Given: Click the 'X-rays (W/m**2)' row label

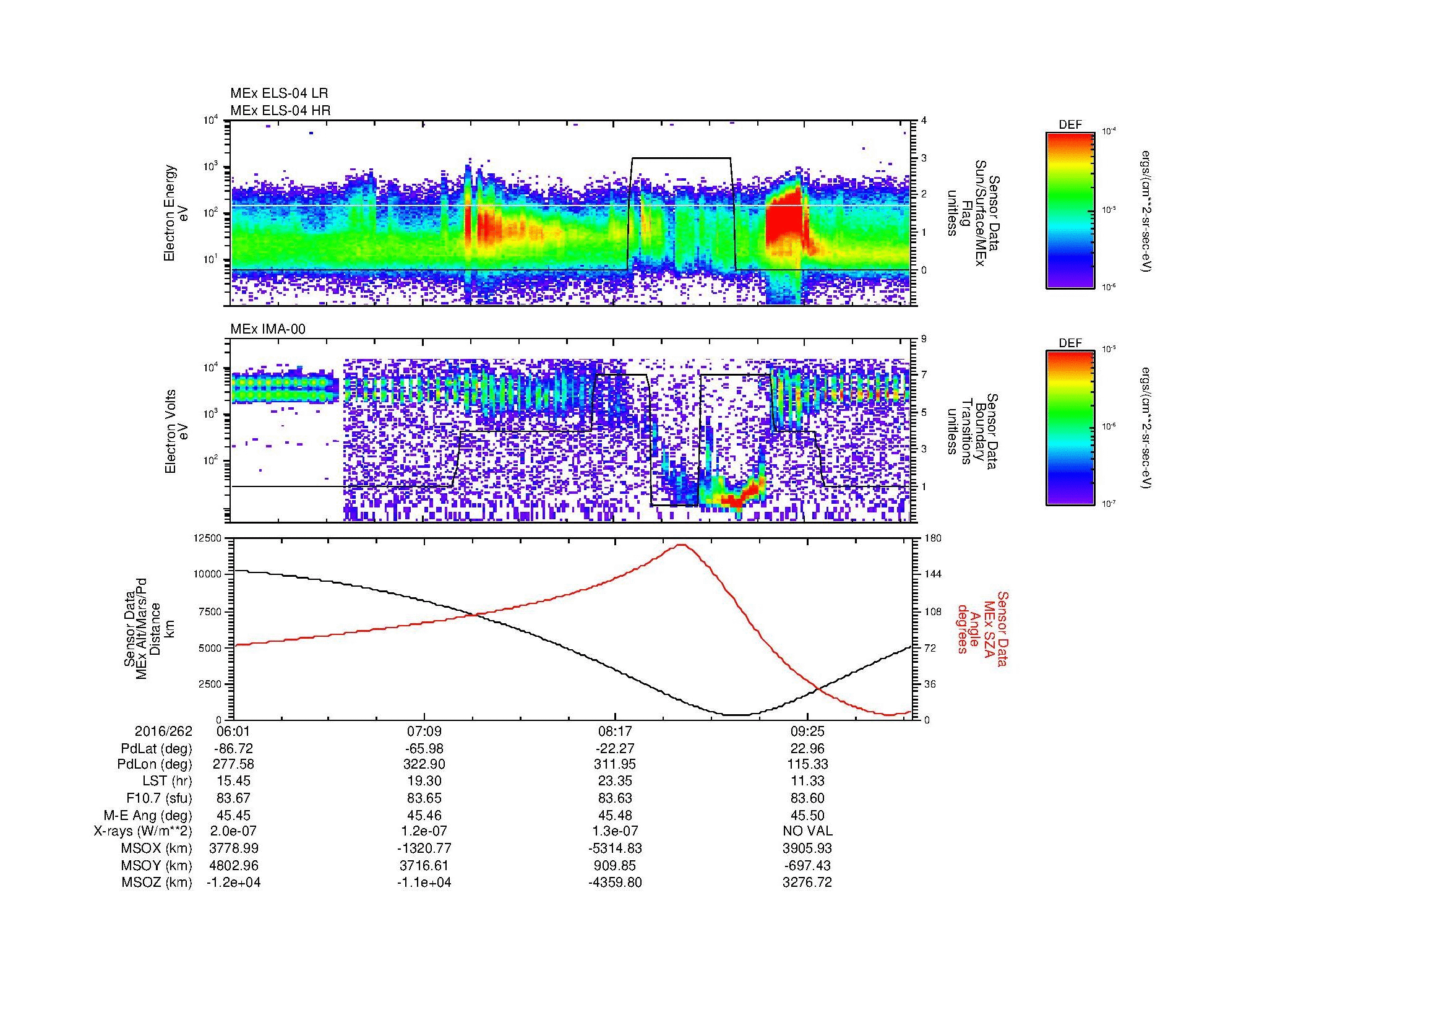Looking at the screenshot, I should tap(143, 831).
